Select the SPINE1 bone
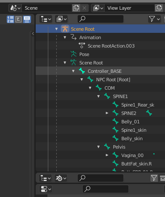 tap(120, 96)
